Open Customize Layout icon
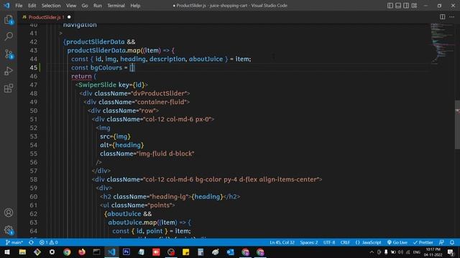This screenshot has height=258, width=460. [414, 6]
